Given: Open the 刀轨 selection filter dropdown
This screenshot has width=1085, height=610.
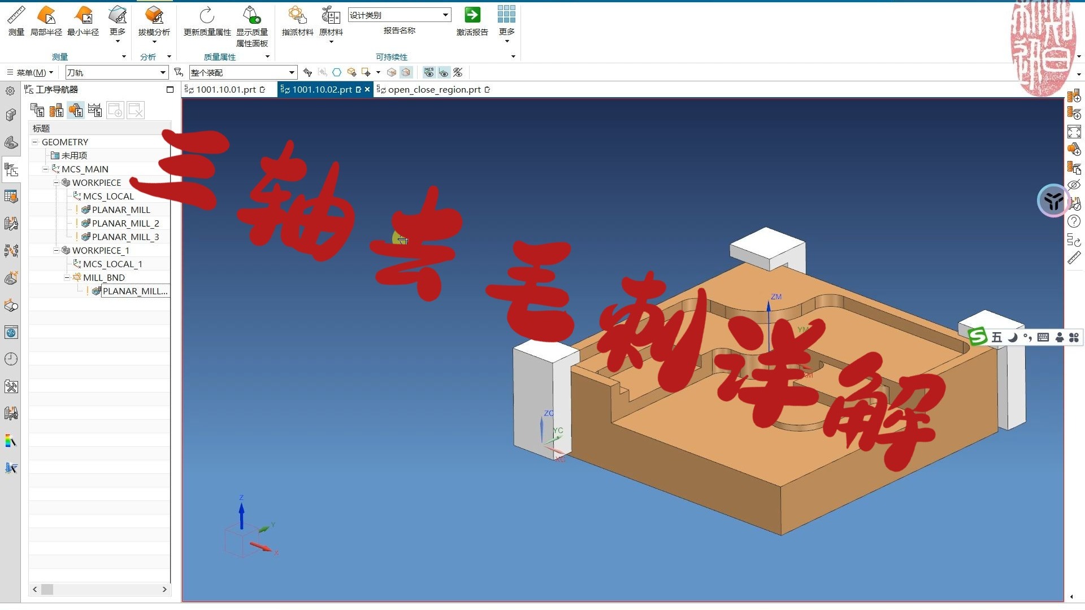Looking at the screenshot, I should [x=163, y=72].
